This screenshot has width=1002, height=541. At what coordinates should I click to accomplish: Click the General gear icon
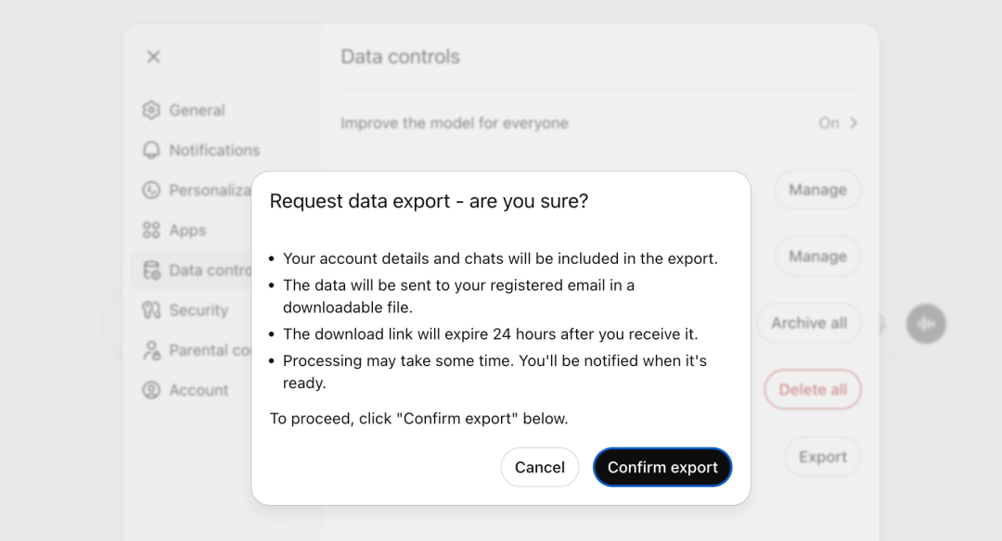pos(151,110)
